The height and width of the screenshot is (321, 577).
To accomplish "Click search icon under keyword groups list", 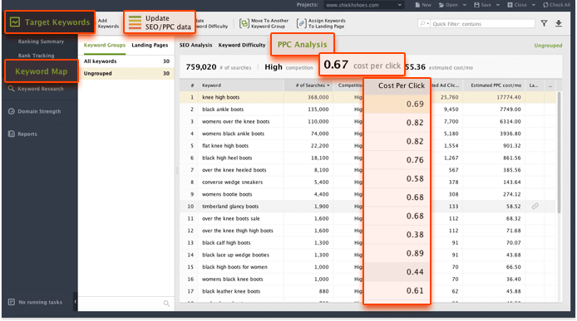I will 166,304.
